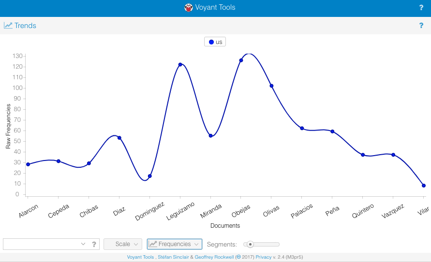
Task: Open Trends panel help question mark
Action: click(x=421, y=26)
